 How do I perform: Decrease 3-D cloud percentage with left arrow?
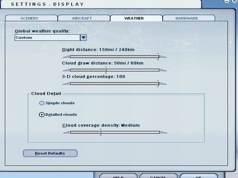point(66,83)
